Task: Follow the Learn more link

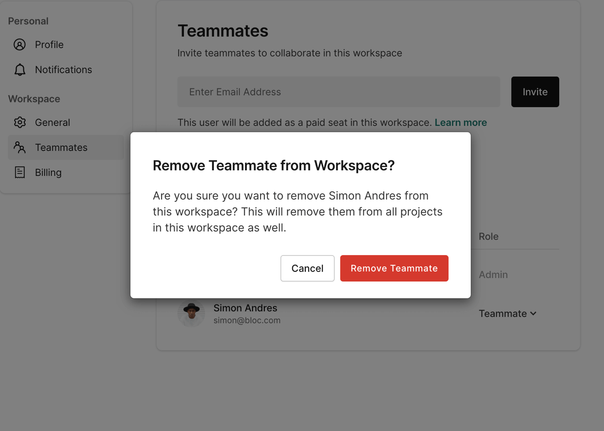Action: (x=460, y=122)
